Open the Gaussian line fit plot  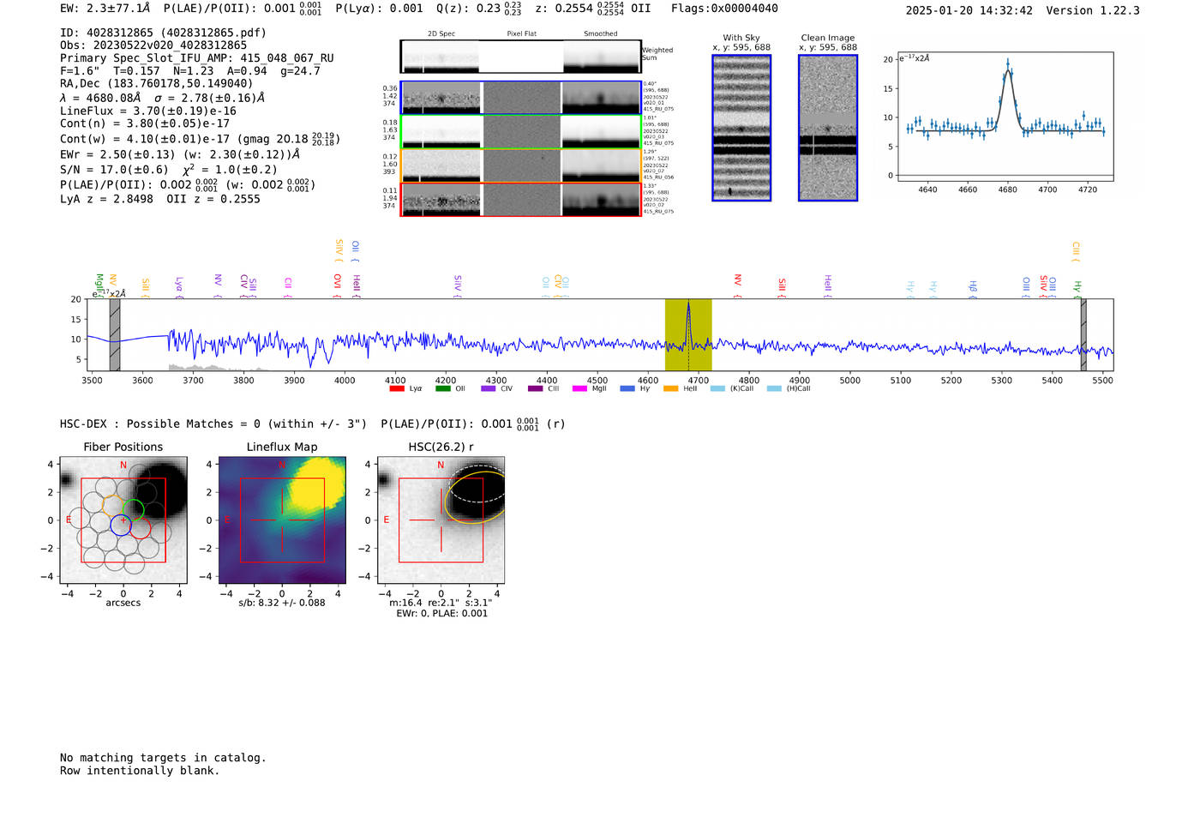click(1005, 117)
